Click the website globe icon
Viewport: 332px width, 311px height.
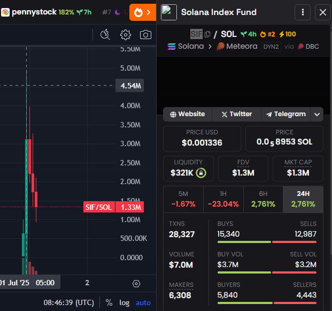point(173,115)
